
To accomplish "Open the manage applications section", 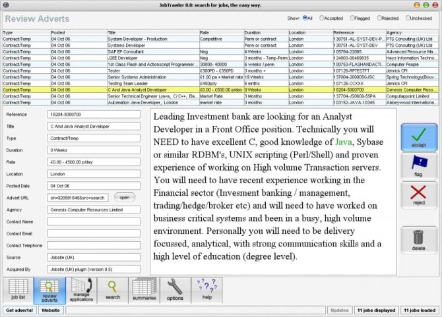I will [81, 290].
